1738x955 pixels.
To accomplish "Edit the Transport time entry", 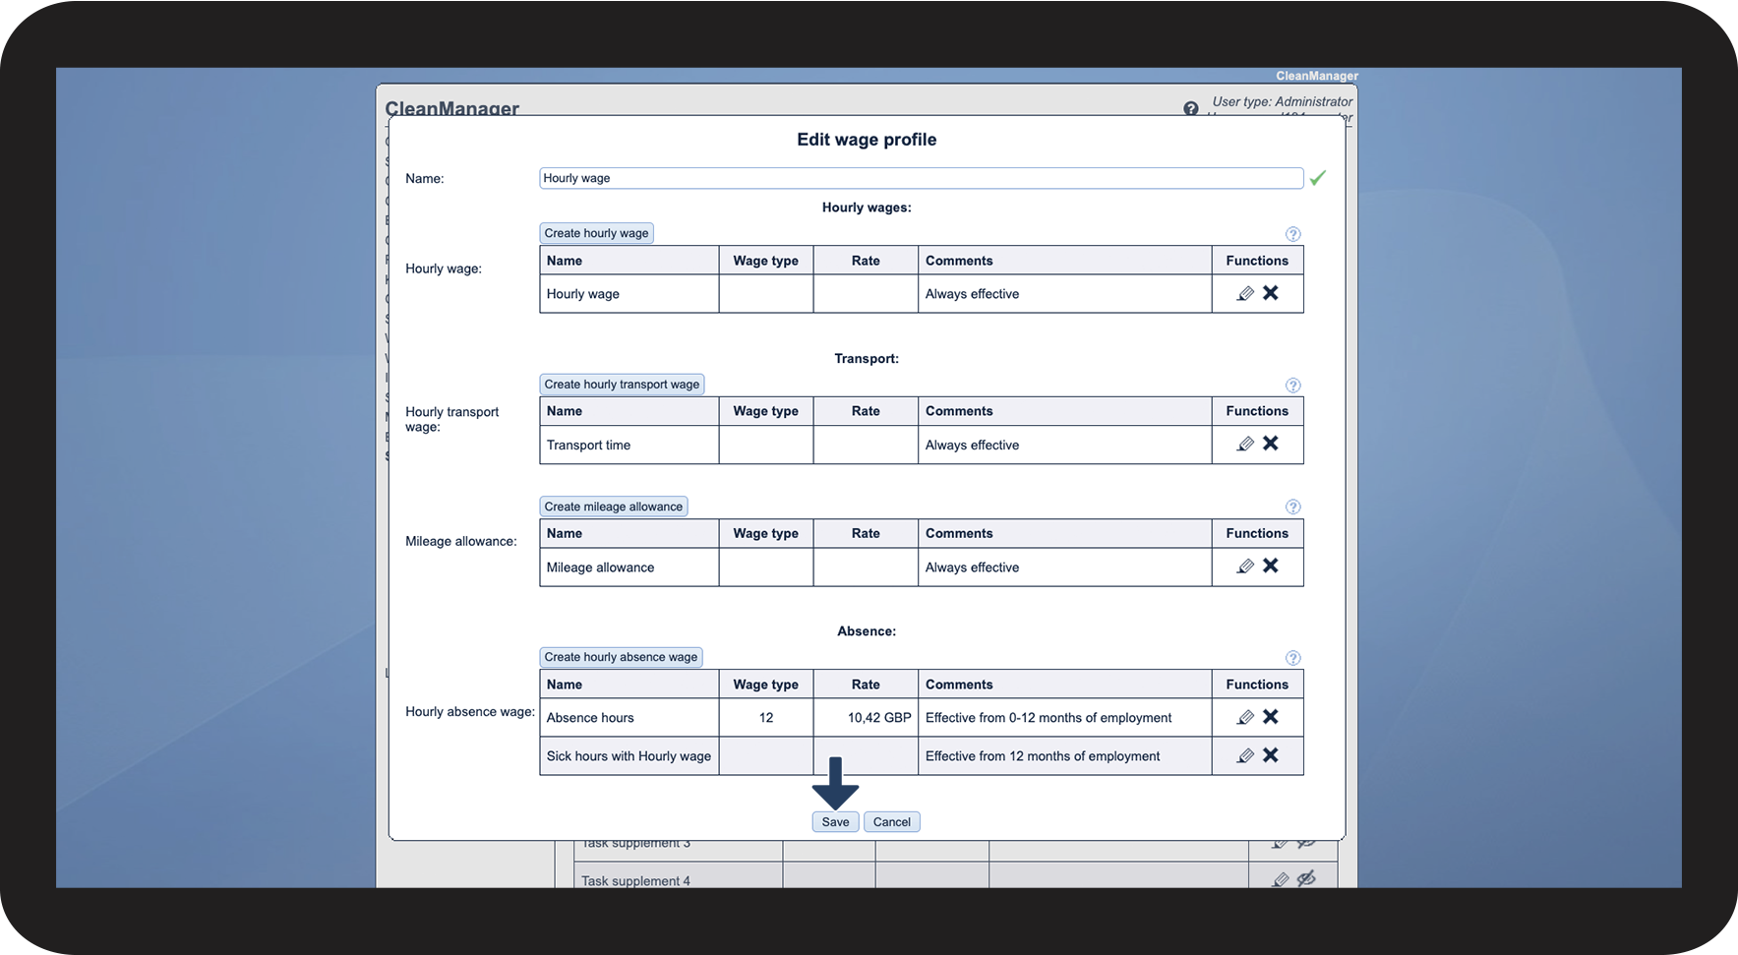I will 1245,444.
